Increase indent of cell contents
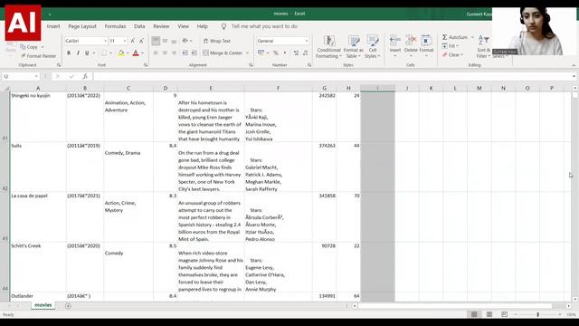Screen dimensions: 579x326 [x=194, y=53]
